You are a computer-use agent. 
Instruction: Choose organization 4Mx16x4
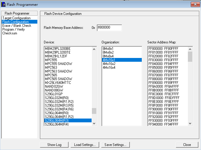[x=122, y=68]
